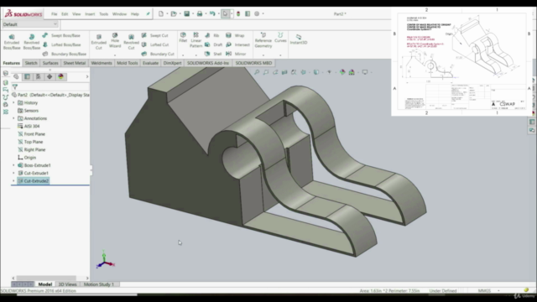Select the Draft tool

tap(214, 44)
